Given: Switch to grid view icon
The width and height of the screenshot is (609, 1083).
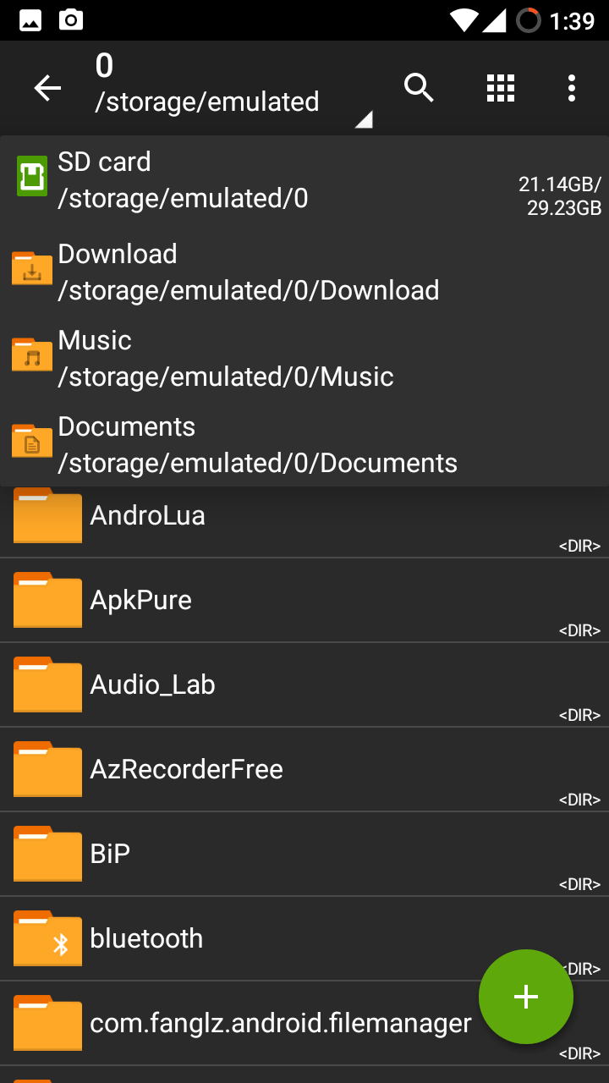Looking at the screenshot, I should point(501,87).
